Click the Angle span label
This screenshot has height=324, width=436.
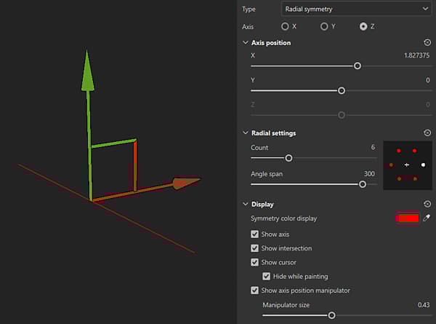click(267, 174)
